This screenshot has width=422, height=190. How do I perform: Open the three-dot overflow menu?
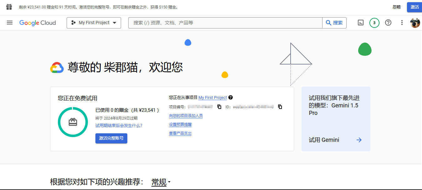click(x=402, y=23)
